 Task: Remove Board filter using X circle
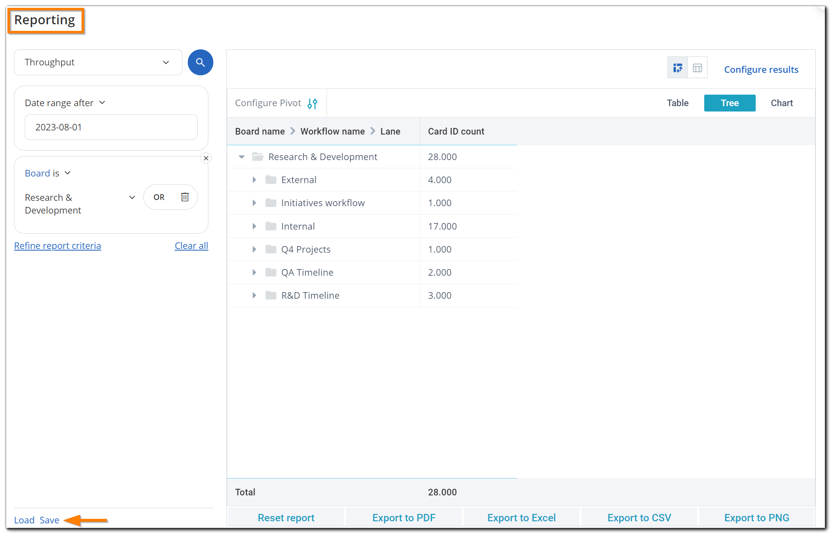pyautogui.click(x=206, y=158)
